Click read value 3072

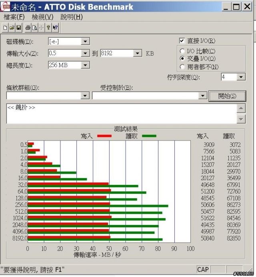(235, 145)
